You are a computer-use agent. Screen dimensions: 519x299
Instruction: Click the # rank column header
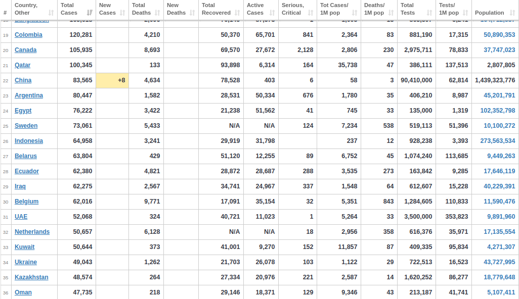tap(5, 13)
